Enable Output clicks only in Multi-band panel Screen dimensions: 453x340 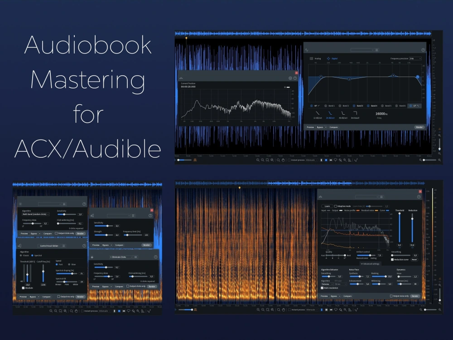click(x=56, y=233)
